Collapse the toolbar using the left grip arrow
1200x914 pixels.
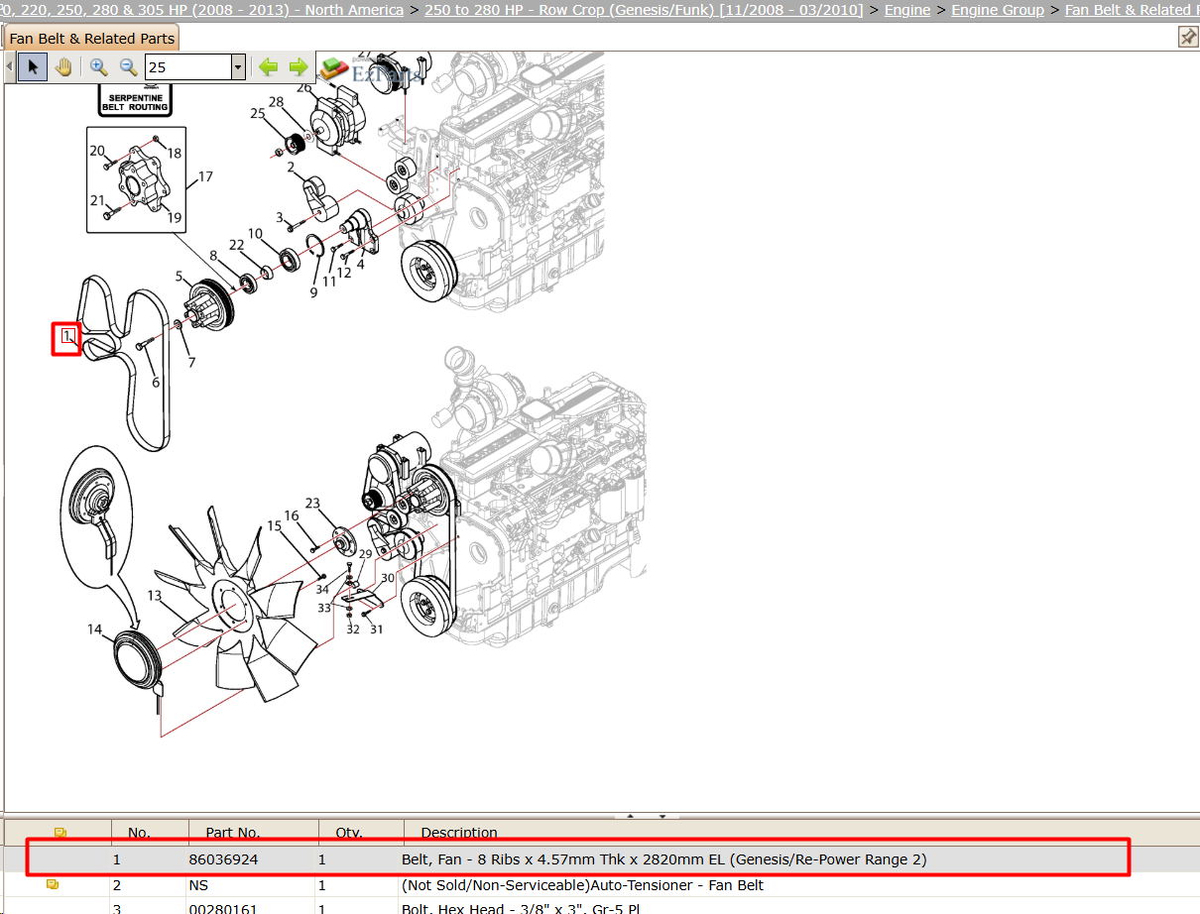(x=9, y=67)
